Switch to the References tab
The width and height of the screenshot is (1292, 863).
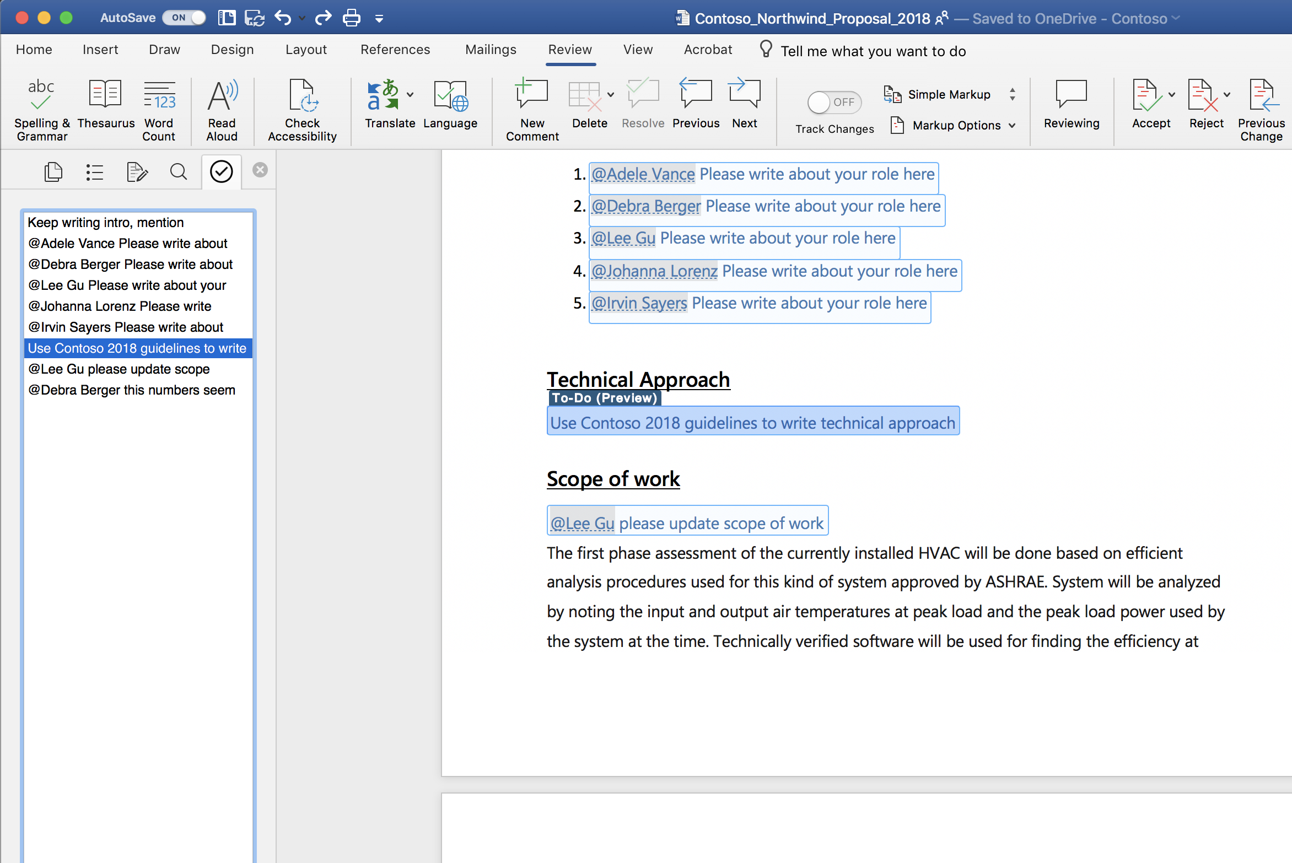pyautogui.click(x=395, y=50)
